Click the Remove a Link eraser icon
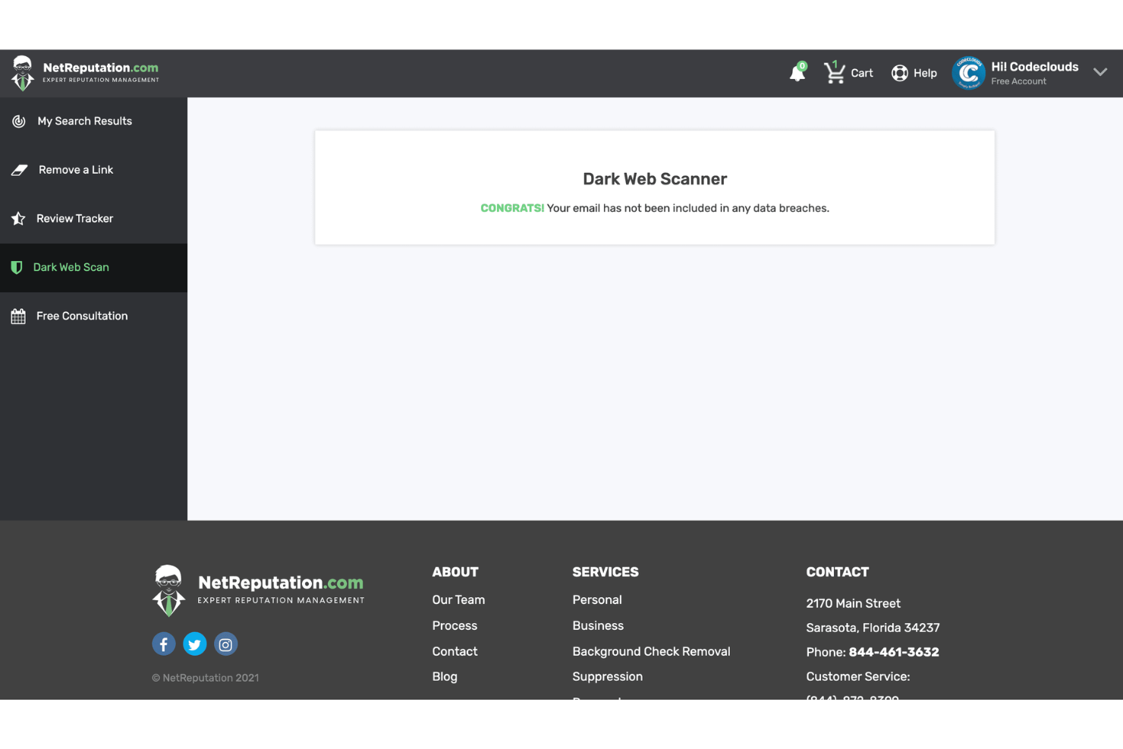Viewport: 1123px width, 749px height. pyautogui.click(x=19, y=169)
